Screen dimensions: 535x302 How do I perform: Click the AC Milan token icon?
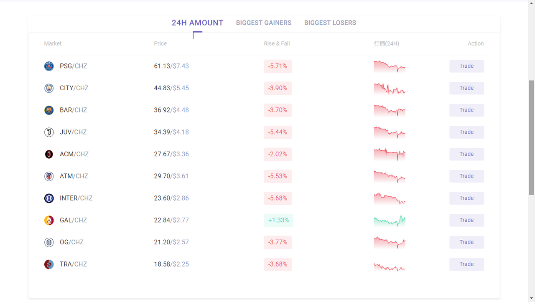click(49, 154)
